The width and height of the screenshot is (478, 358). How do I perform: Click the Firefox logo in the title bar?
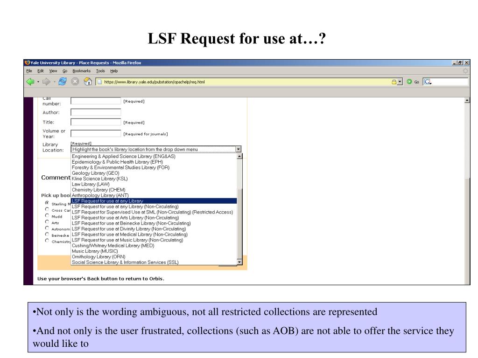coord(27,62)
